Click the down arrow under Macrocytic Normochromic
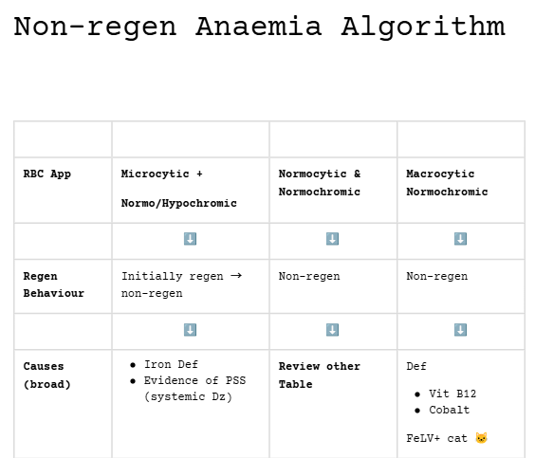535x458 pixels. [460, 239]
